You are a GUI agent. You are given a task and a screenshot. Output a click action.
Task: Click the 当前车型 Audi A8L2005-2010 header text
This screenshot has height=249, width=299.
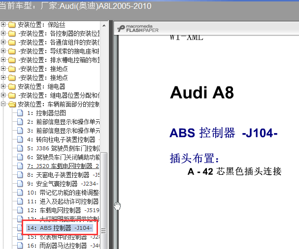pyautogui.click(x=75, y=6)
